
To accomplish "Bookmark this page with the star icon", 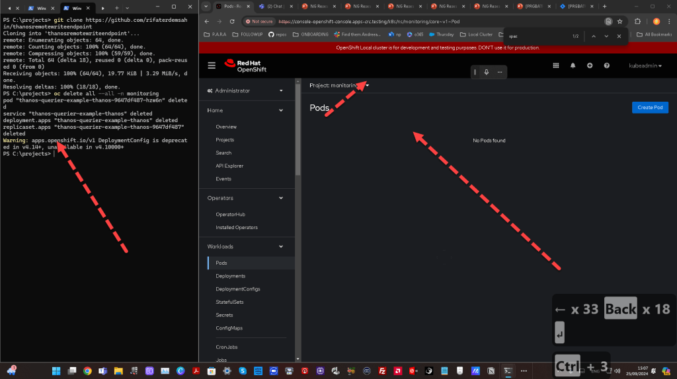I will [x=619, y=22].
